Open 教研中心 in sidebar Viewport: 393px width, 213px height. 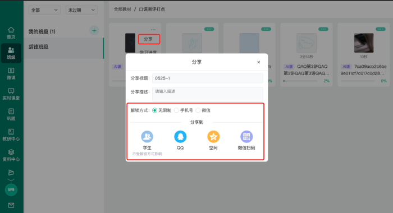[x=11, y=135]
